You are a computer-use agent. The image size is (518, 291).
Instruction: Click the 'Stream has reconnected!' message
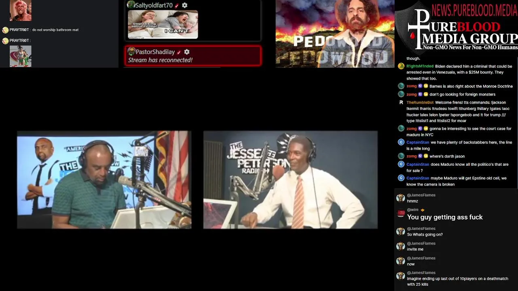(160, 60)
